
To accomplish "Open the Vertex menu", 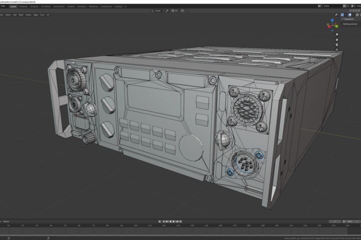I will click(28, 14).
